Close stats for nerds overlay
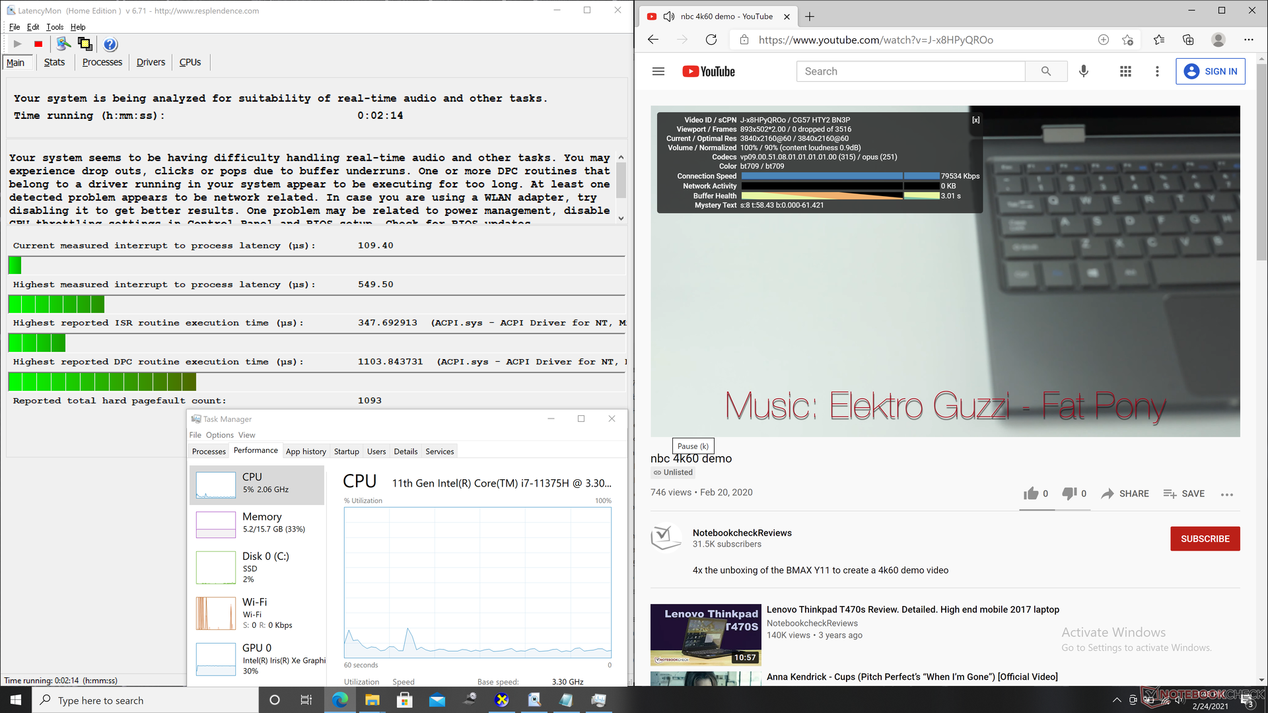 point(975,120)
